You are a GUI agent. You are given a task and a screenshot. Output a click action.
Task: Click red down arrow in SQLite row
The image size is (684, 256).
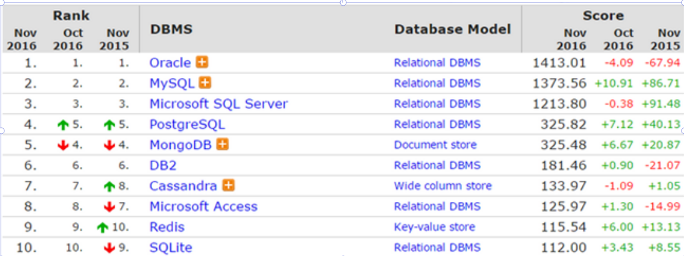(x=110, y=248)
